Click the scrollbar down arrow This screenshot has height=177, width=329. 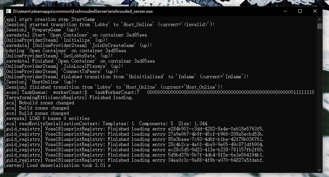(320, 169)
